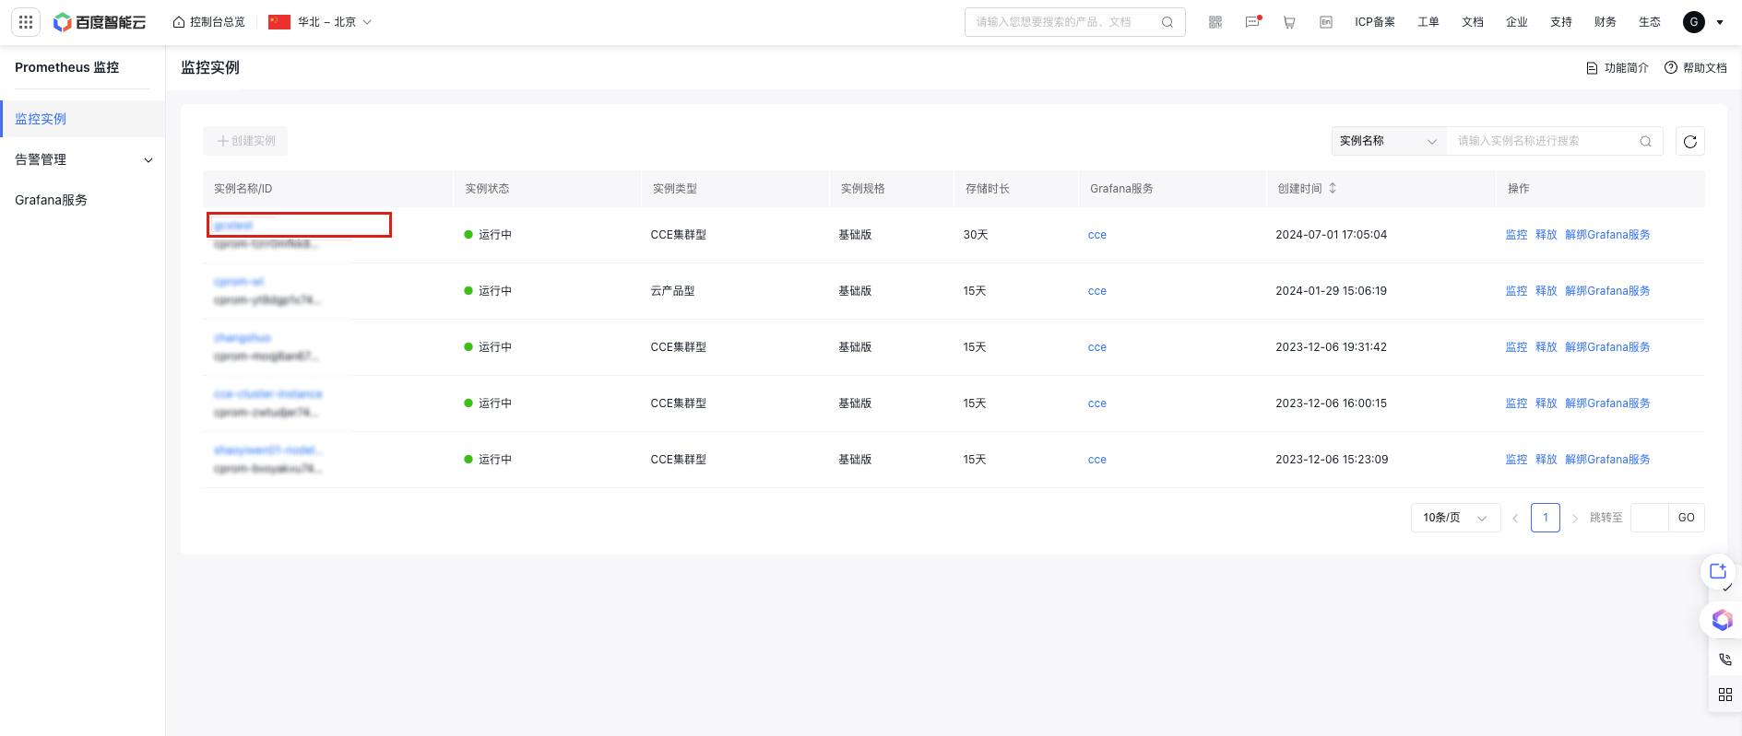Click the 创建实例 button

pyautogui.click(x=245, y=141)
